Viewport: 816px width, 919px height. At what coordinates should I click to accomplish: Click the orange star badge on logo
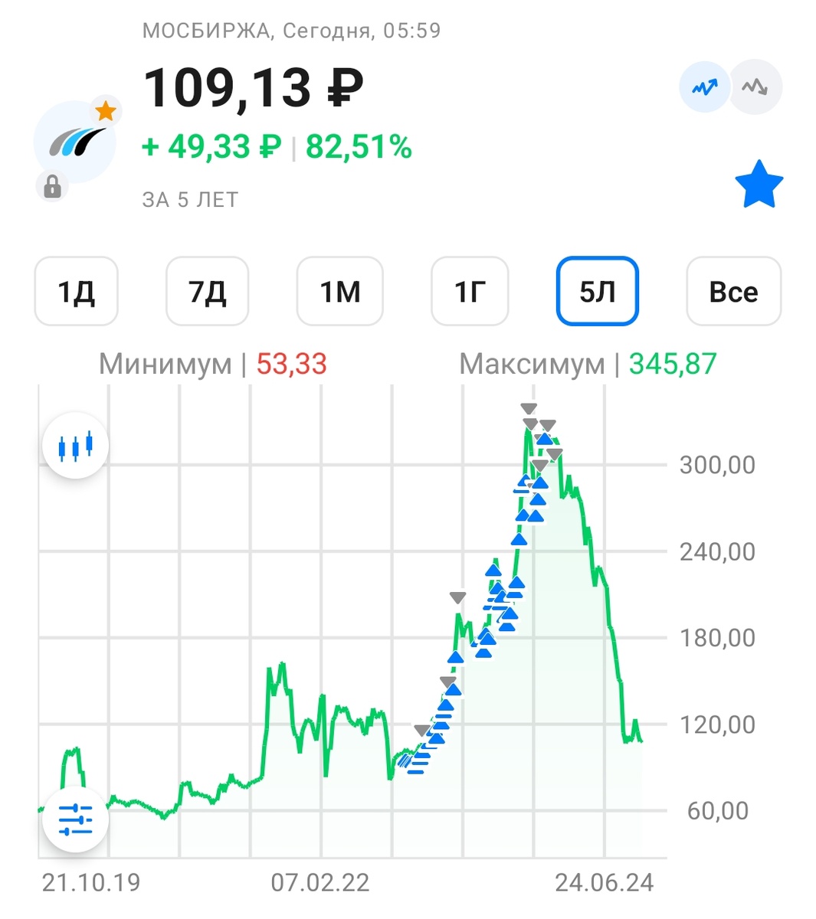tap(107, 110)
